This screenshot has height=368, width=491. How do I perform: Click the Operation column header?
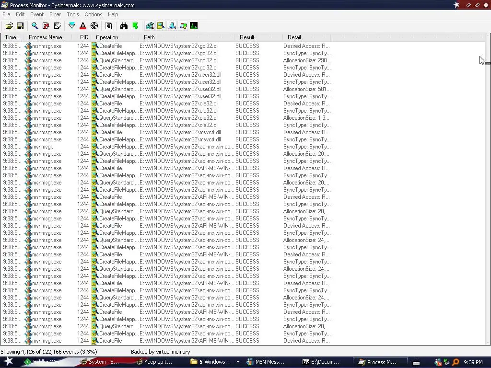(x=115, y=37)
